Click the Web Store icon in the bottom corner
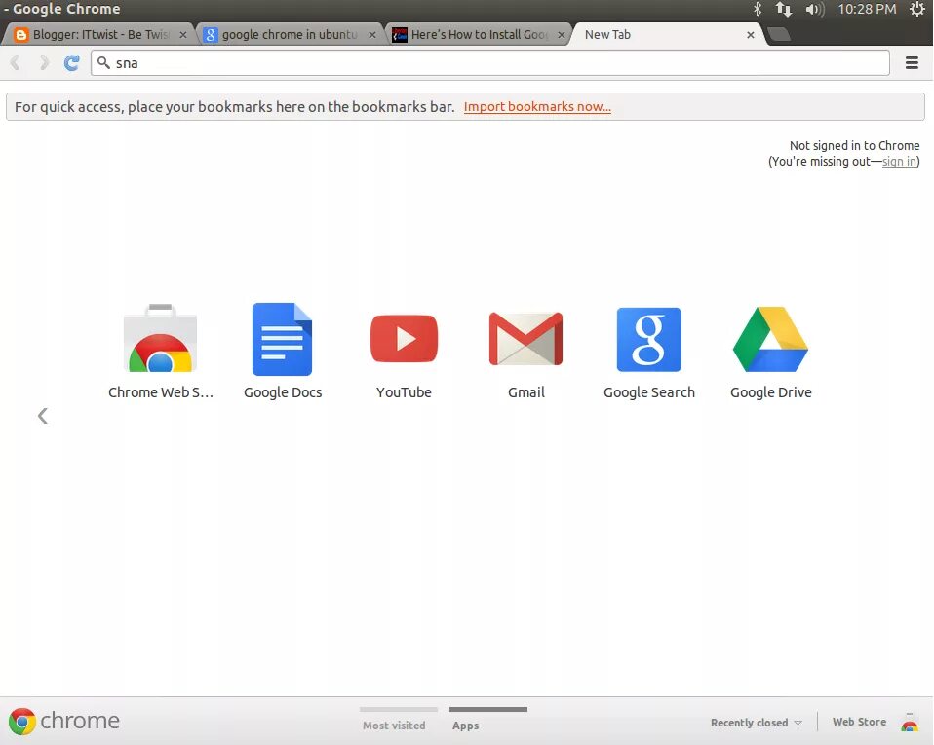Screen dimensions: 934x745 click(x=909, y=722)
